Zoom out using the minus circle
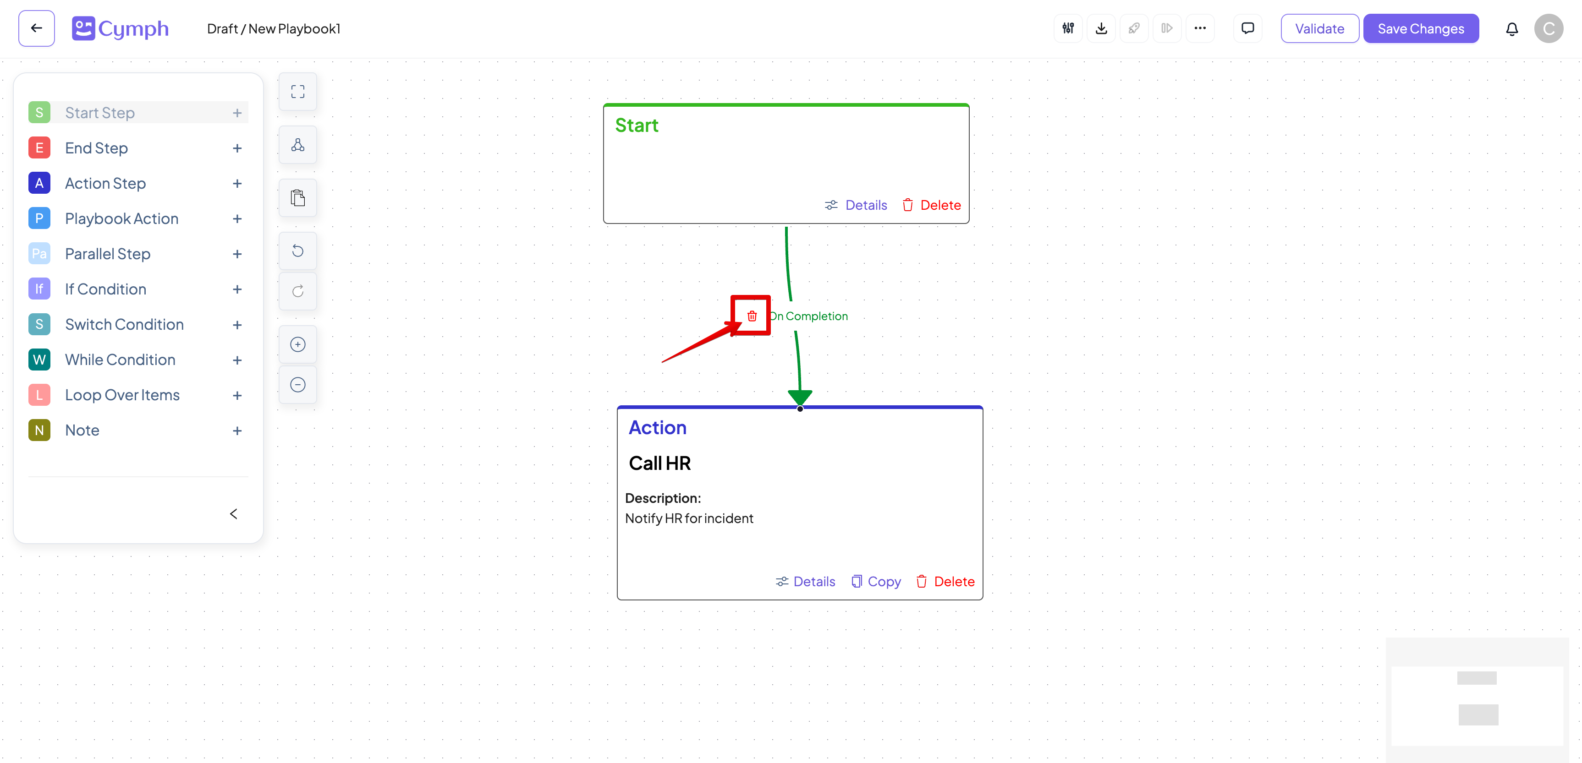Screen dimensions: 1582x763 click(298, 385)
